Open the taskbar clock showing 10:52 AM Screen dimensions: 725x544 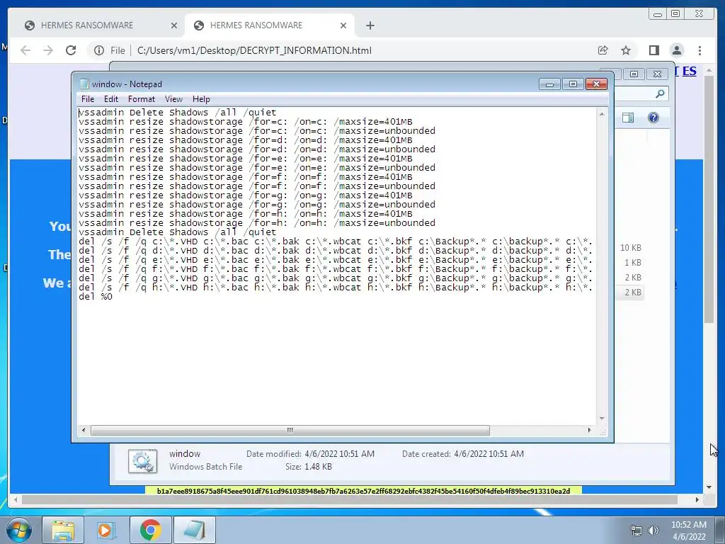[688, 531]
